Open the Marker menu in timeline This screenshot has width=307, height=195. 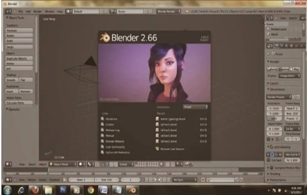coord(32,180)
